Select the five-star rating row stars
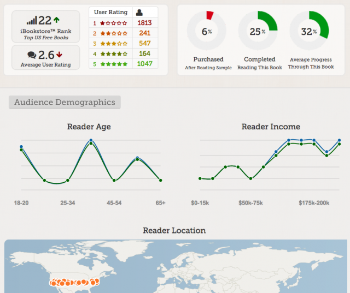This screenshot has width=350, height=293. point(113,64)
